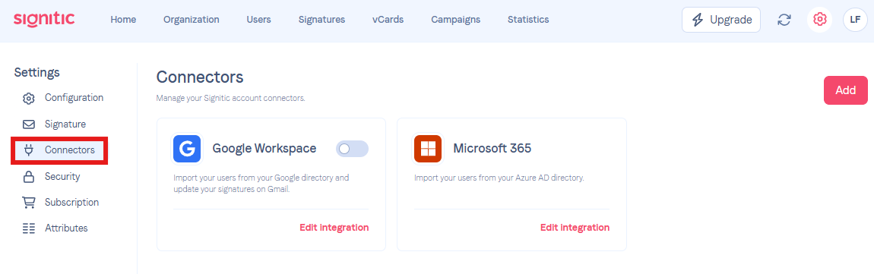This screenshot has height=274, width=874.
Task: Toggle the Google Workspace connector switch
Action: [352, 149]
